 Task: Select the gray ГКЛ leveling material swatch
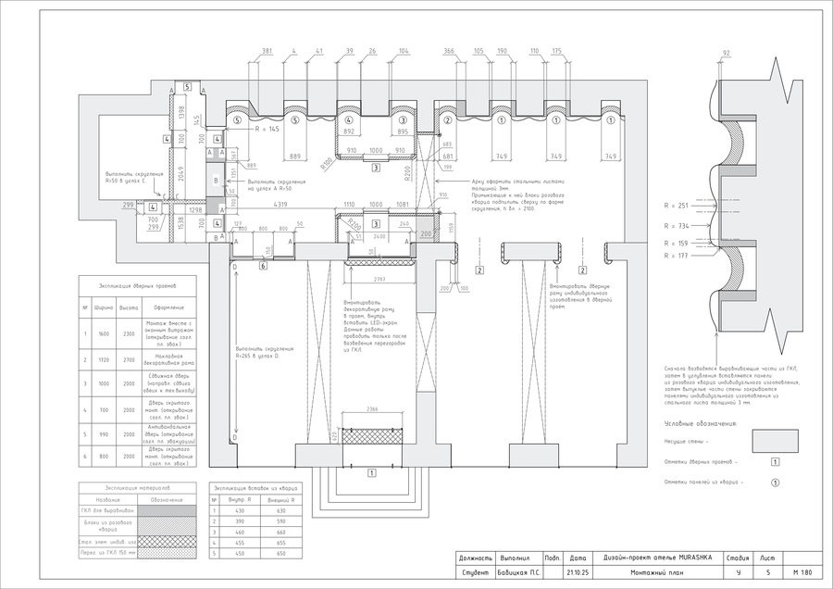click(167, 510)
